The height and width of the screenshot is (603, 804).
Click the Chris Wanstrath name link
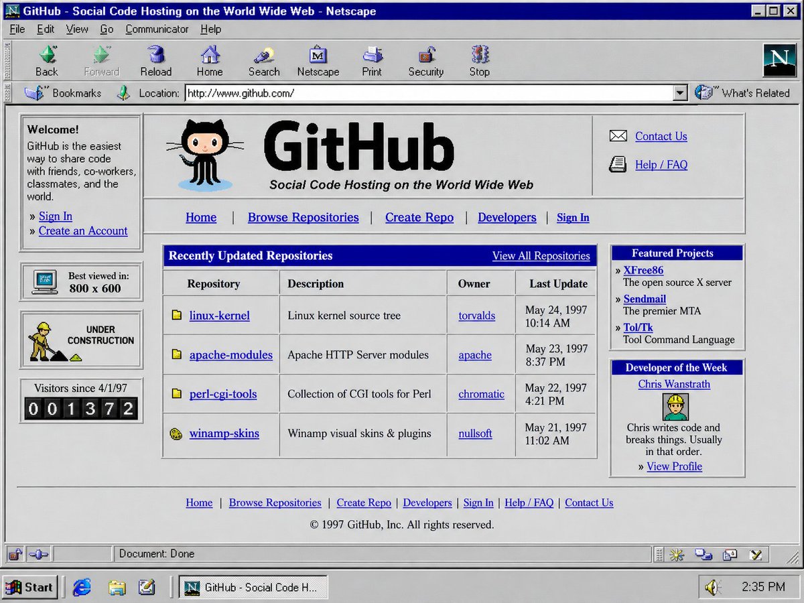674,384
